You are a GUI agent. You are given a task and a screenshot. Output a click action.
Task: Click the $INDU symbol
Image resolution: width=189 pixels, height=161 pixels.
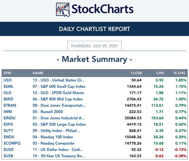(9, 118)
